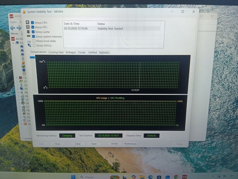Collapse the Ко computer node in tree
238x179 pixels.
point(13,43)
